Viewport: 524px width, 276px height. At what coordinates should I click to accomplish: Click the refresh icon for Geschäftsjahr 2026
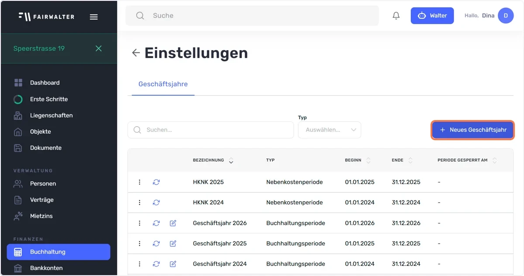click(156, 223)
